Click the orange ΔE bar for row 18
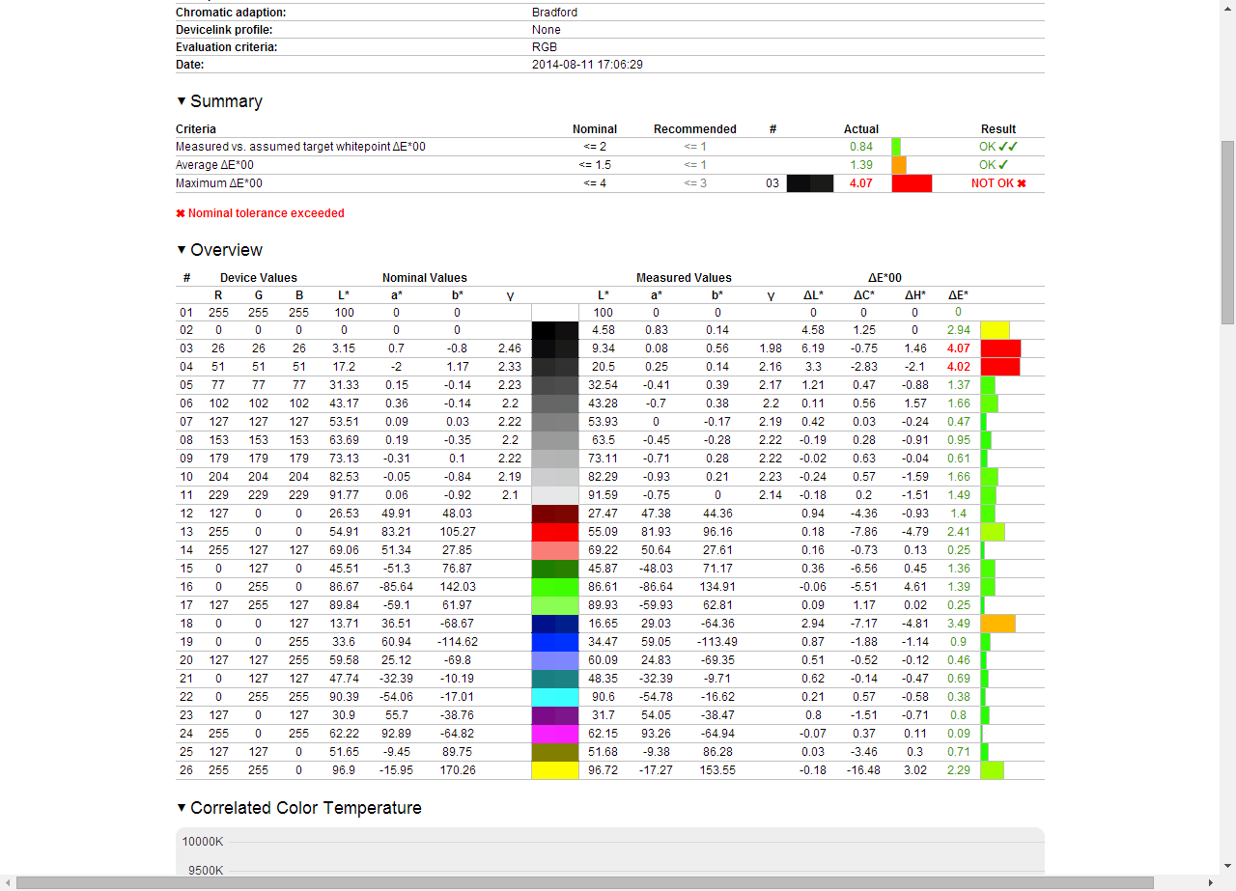Screen dimensions: 1236x891 (x=997, y=624)
